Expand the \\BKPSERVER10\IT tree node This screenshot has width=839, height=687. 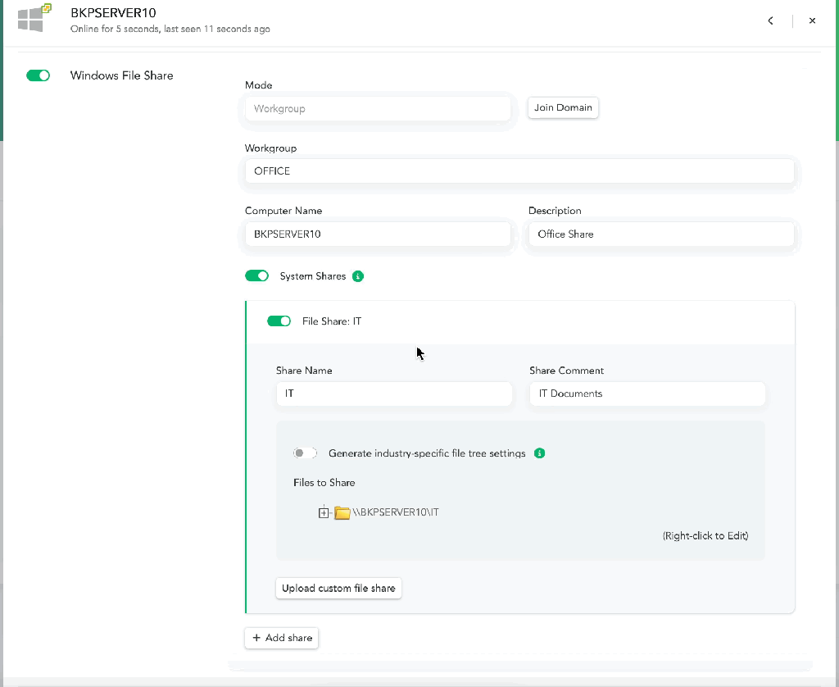(324, 513)
